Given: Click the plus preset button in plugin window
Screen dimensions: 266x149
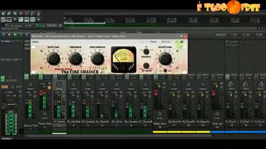Looking at the screenshot, I should click(x=147, y=42).
